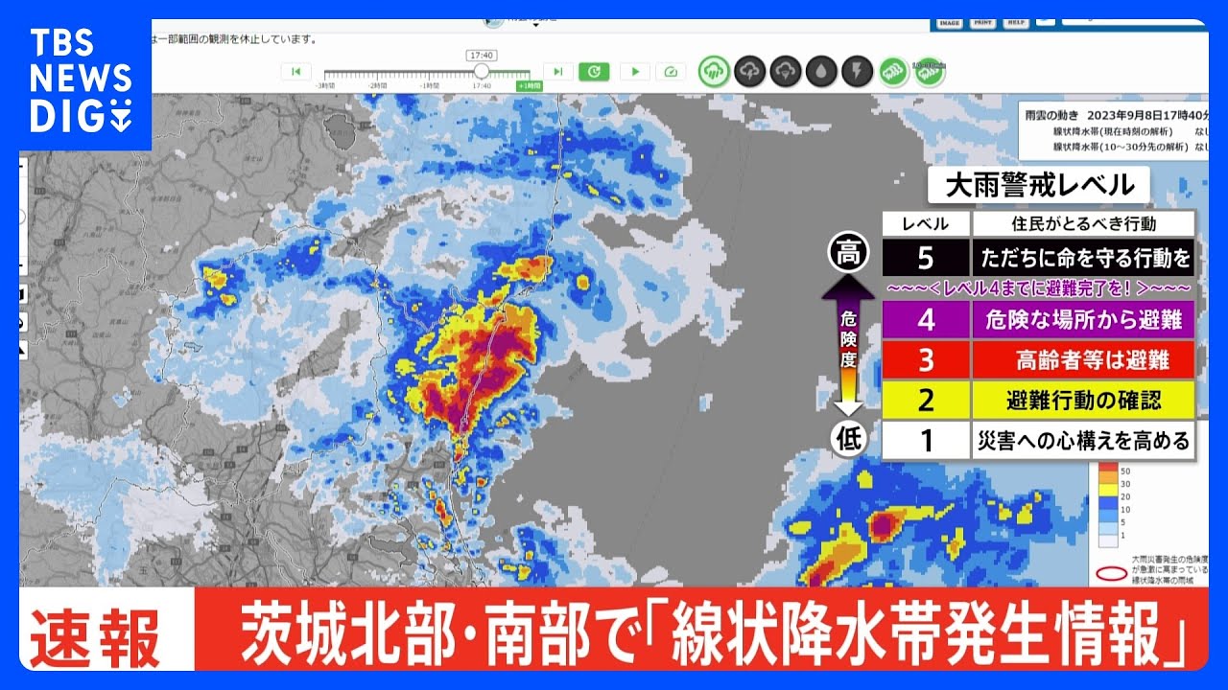Start the radar animation play button

pos(634,71)
